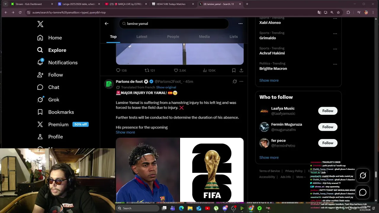Open more menu for Achraf Hakimi trend
This screenshot has height=213, width=379.
[x=335, y=49]
